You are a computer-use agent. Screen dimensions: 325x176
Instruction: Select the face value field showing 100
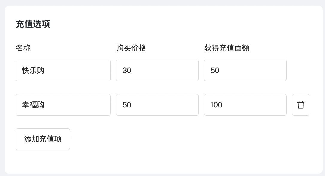[x=245, y=105]
